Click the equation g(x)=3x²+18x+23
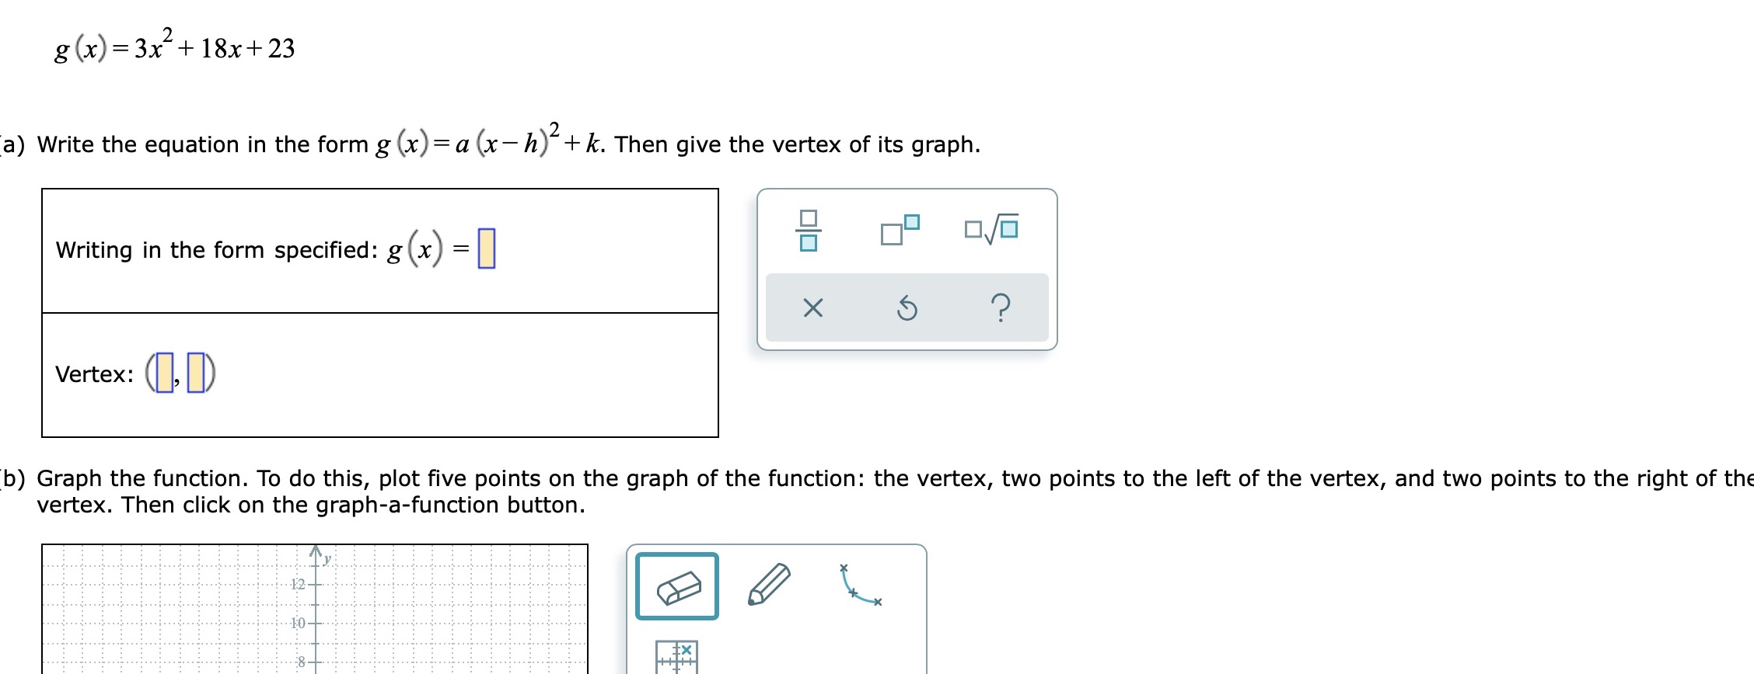The height and width of the screenshot is (674, 1754). click(171, 47)
